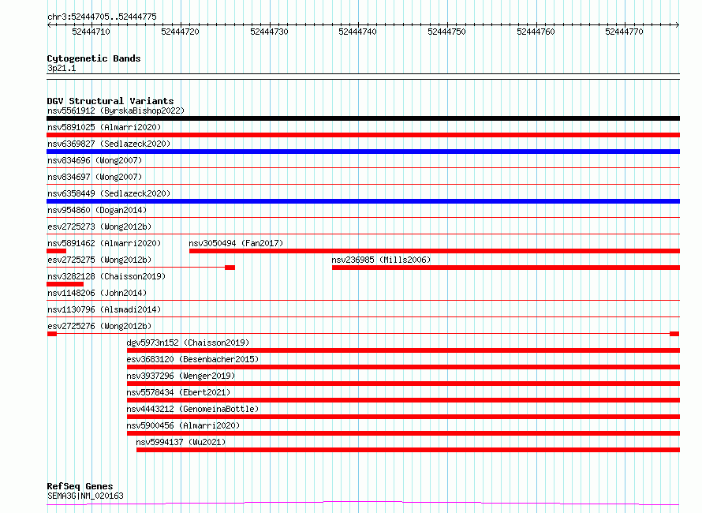Viewport: 702px width, 513px height.
Task: Select the red bar under nsv236985
Action: 506,268
